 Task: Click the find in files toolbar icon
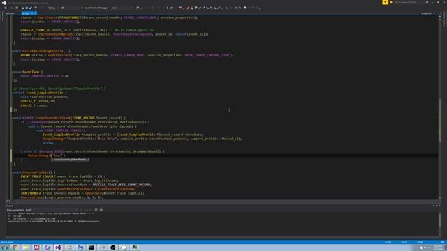point(138,8)
